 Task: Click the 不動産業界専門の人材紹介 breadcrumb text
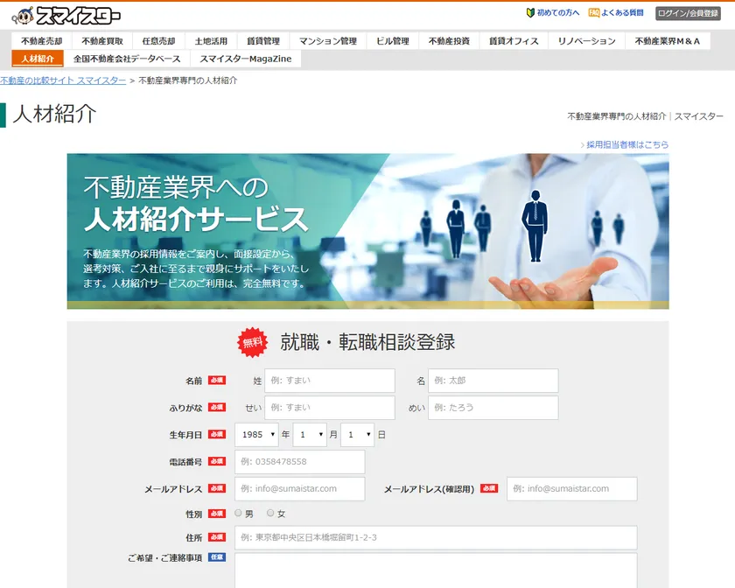[x=188, y=80]
